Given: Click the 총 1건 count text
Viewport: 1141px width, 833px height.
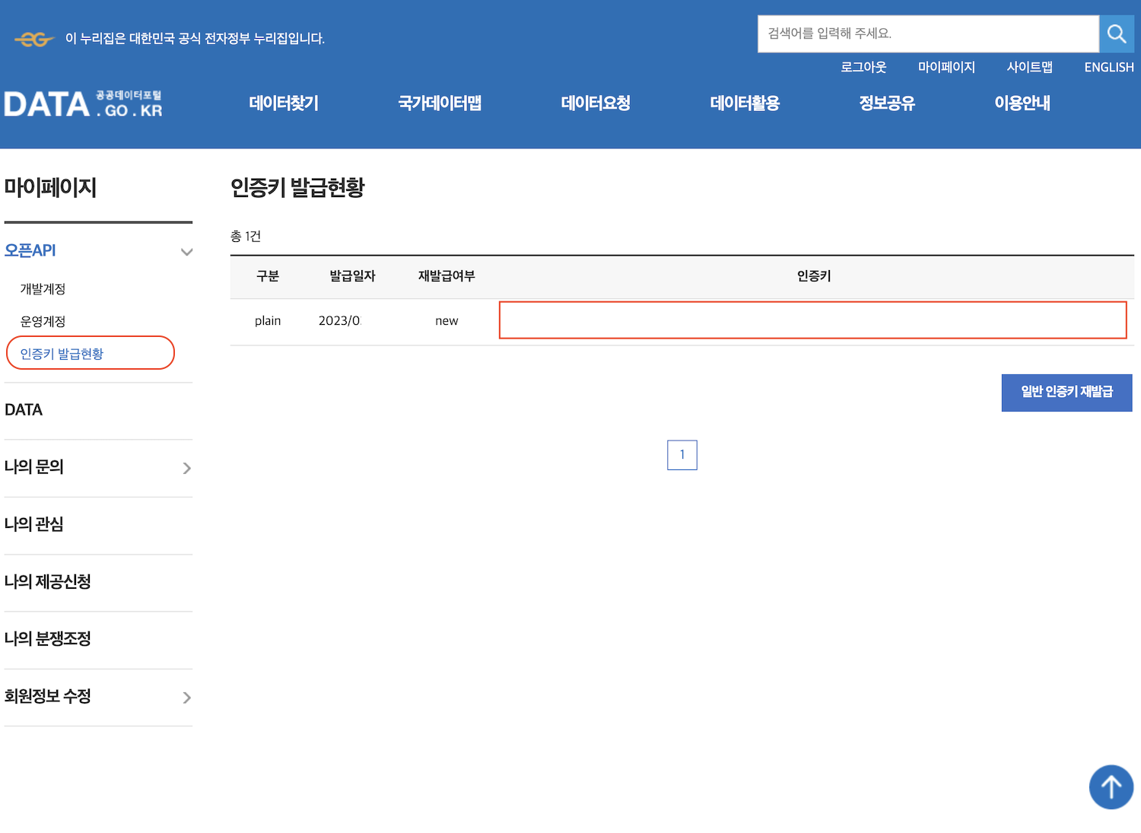Looking at the screenshot, I should [x=246, y=237].
